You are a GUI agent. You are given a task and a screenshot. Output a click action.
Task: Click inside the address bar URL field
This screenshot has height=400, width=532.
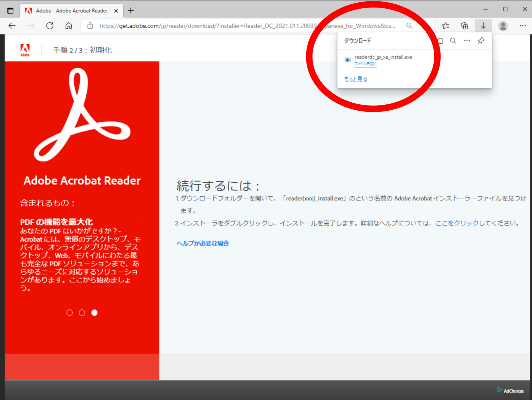234,26
